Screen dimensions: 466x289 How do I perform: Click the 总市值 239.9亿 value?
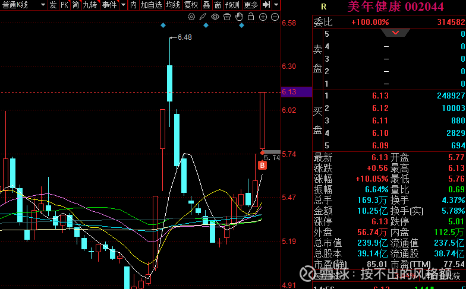tap(373, 243)
